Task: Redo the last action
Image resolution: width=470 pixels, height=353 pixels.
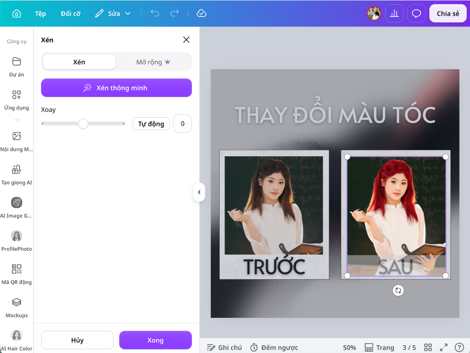Action: click(174, 13)
